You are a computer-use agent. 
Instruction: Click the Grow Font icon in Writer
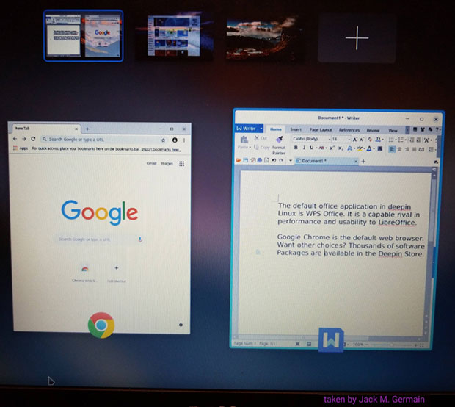[354, 140]
